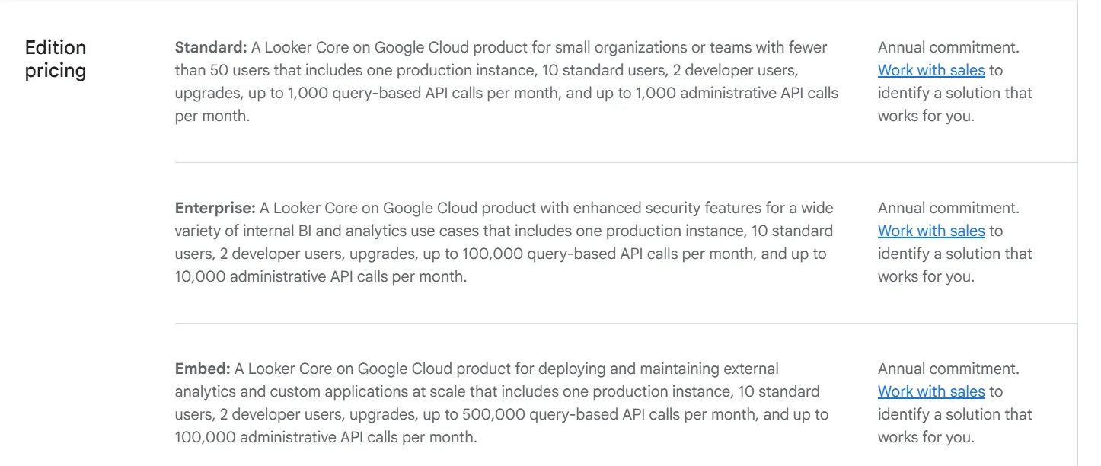Open Work with sales link for Enterprise edition
The image size is (1101, 466).
[x=931, y=231]
